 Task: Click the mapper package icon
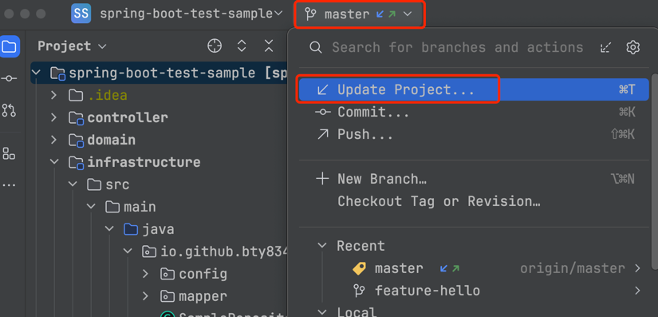[167, 296]
